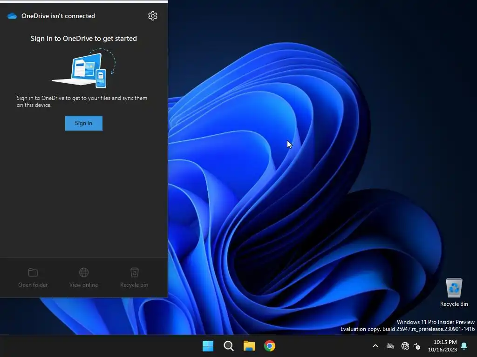Click "OneDrive isn't connected" header text
The width and height of the screenshot is (477, 357).
click(58, 16)
